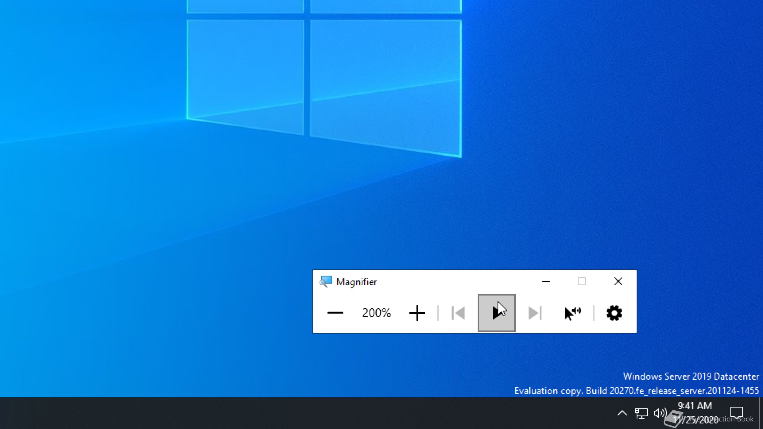Open the taskbar clock showing 9:41 AM

(x=695, y=413)
